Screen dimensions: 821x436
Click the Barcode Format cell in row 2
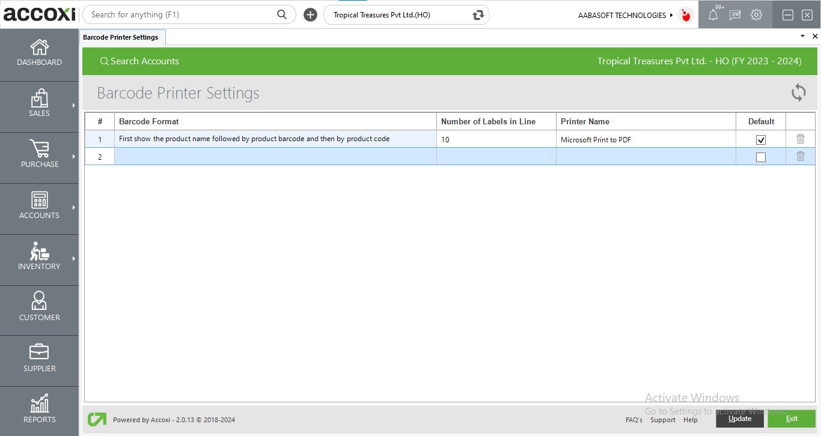pyautogui.click(x=275, y=157)
